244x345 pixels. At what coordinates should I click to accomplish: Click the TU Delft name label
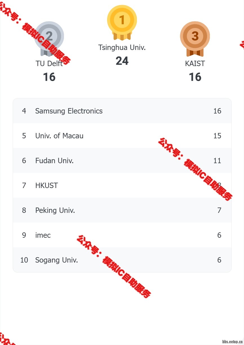pos(49,64)
